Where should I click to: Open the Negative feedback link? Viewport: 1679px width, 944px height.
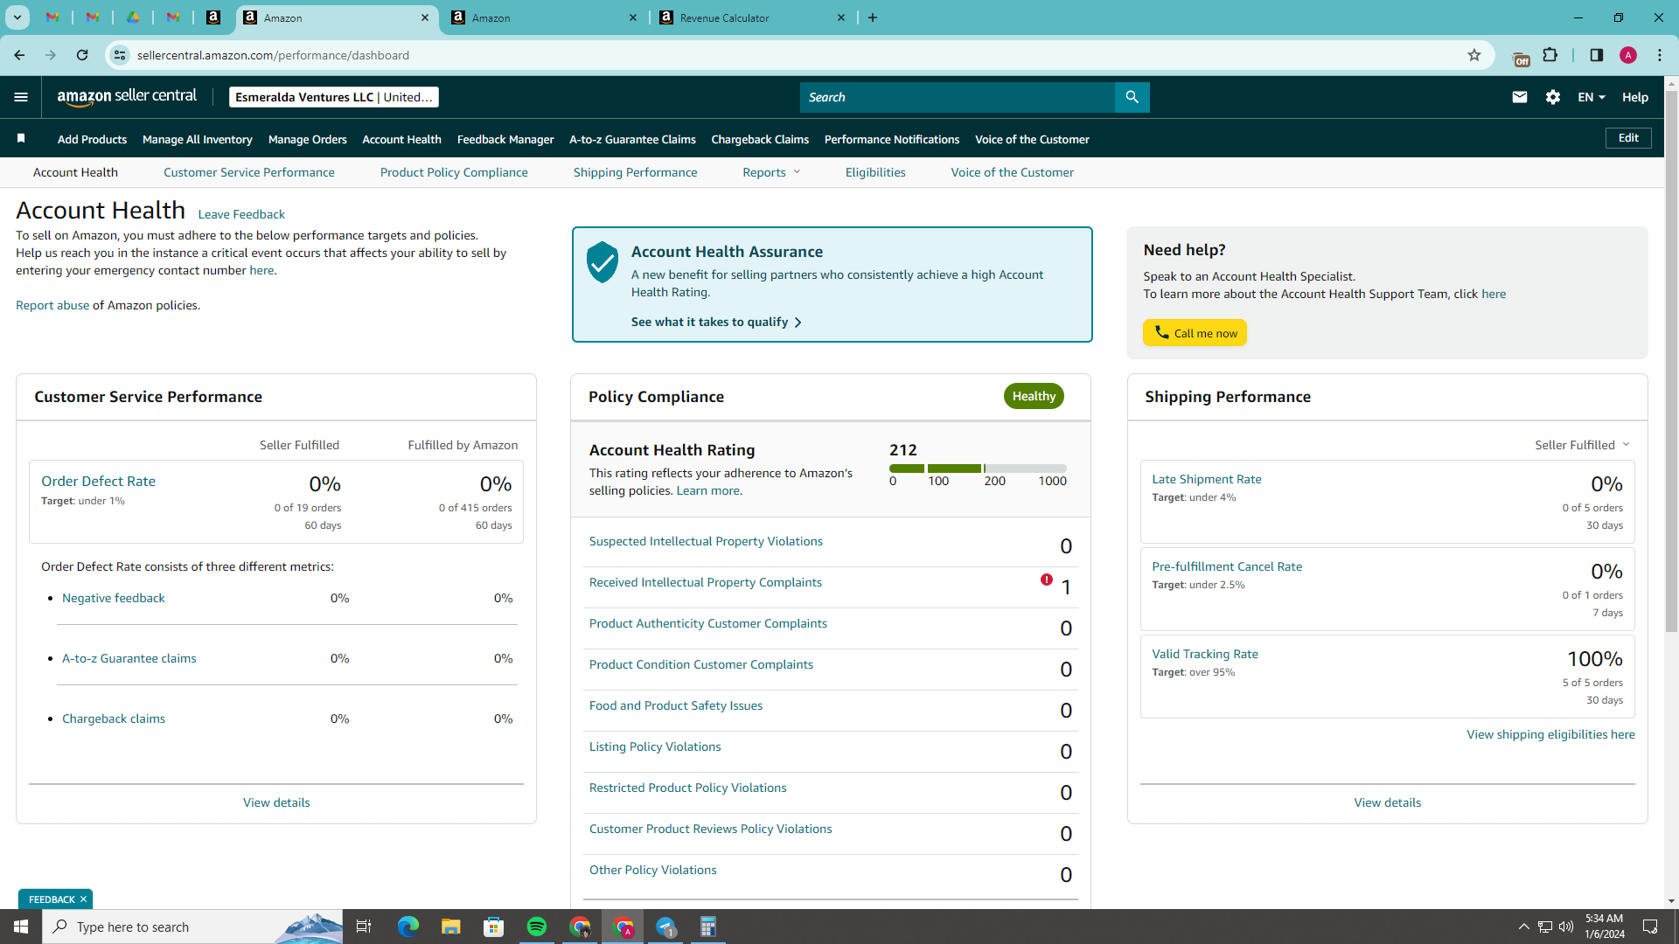click(113, 598)
